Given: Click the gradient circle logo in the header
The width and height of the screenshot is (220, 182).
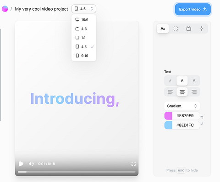Looking at the screenshot, I should click(5, 9).
